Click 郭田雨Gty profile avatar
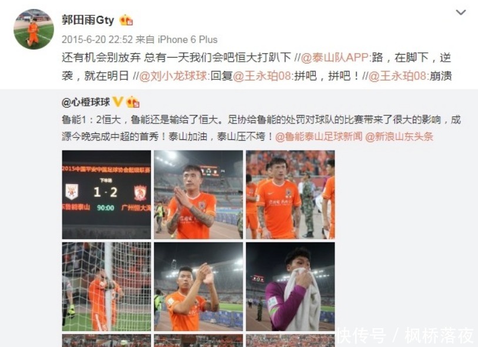The image size is (478, 347). coord(34,29)
